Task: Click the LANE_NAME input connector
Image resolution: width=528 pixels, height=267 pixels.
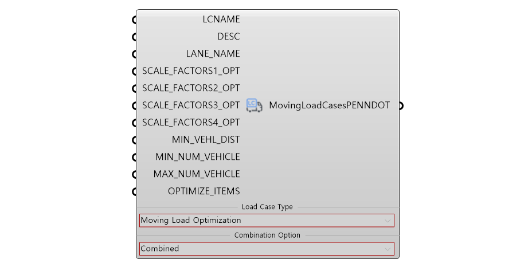Action: click(134, 54)
